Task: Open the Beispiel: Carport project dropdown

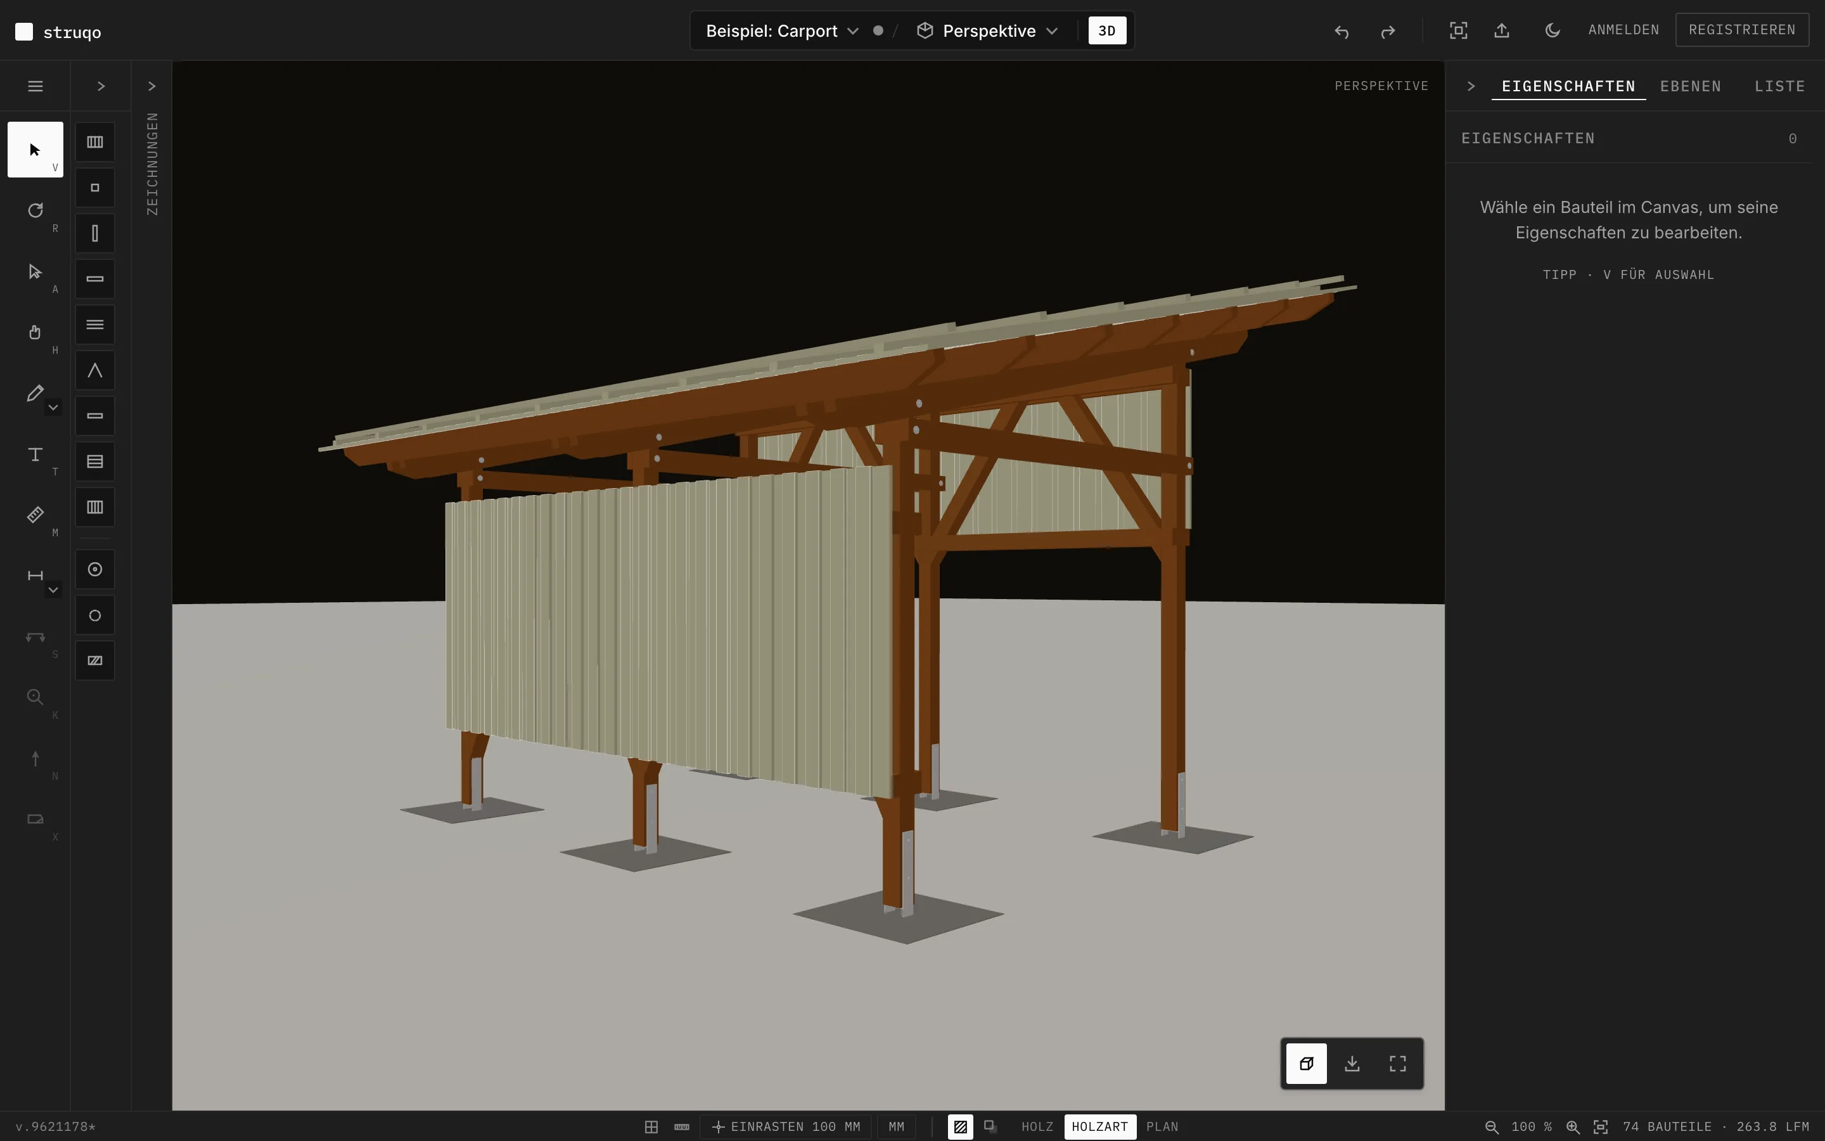Action: 782,31
